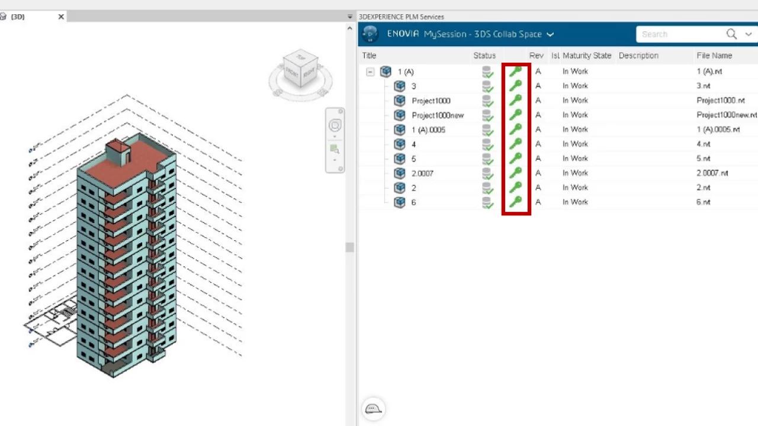Click the 3DEXPERIENCE compass icon in ENOVIA header

(x=370, y=34)
